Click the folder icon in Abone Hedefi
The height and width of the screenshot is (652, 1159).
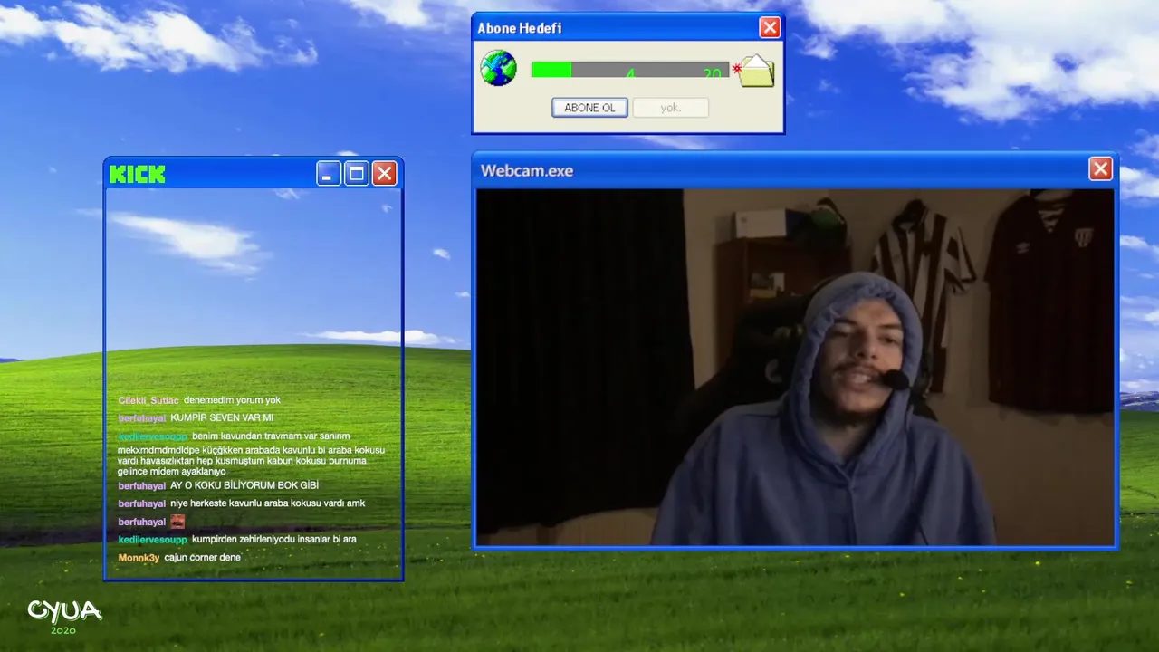pos(754,70)
